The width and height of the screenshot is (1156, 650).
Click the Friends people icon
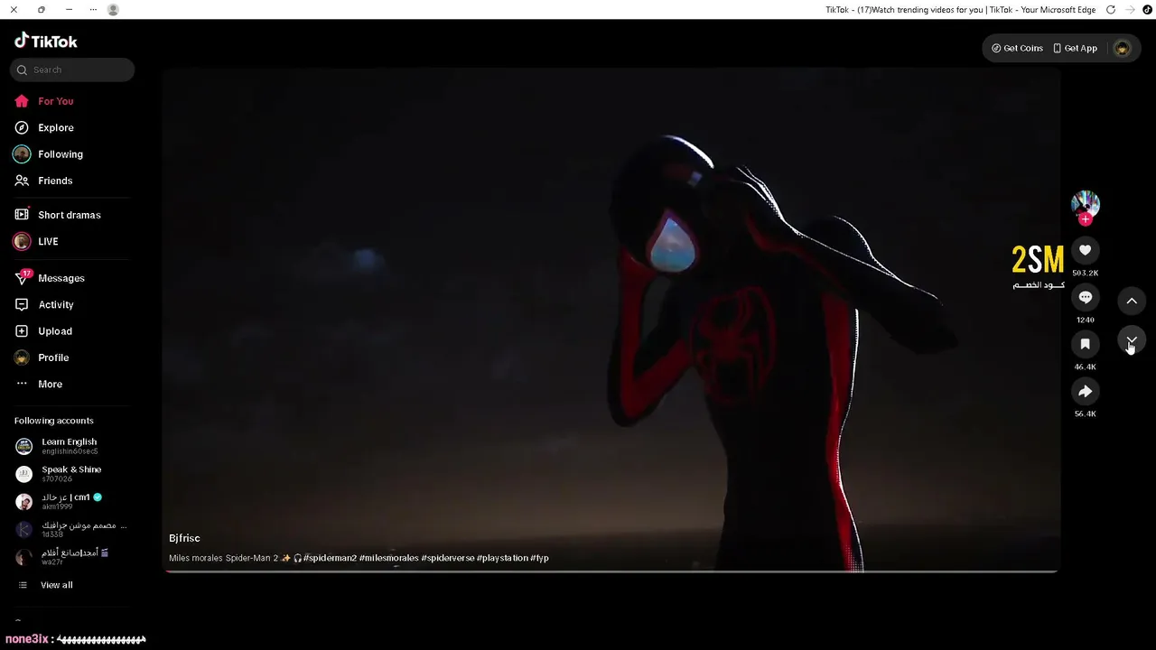tap(22, 181)
